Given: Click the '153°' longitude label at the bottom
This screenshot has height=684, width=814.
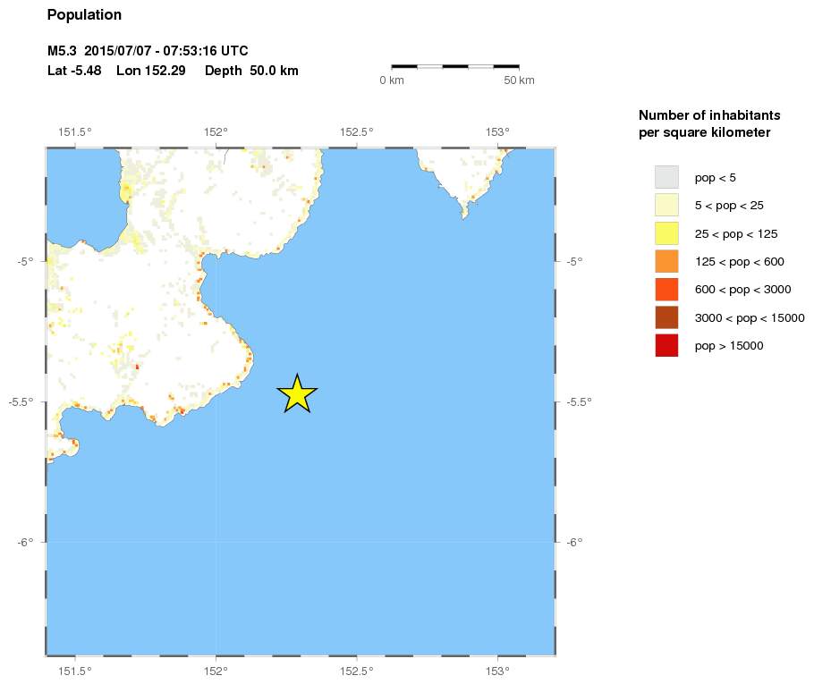Looking at the screenshot, I should click(497, 671).
